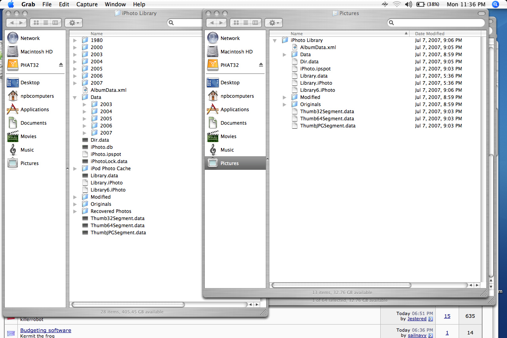Click horizontal scrollbar in iPhoto Library window
The image size is (507, 338).
[128, 304]
